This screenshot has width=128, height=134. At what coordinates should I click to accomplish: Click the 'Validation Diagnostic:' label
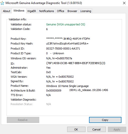click(x=23, y=100)
